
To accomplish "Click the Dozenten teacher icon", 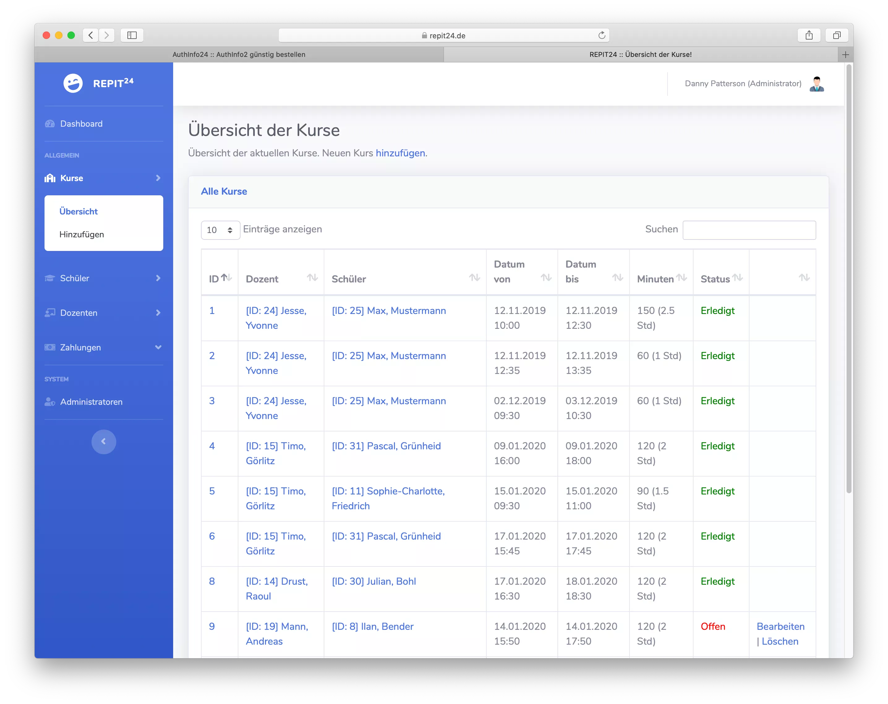I will (50, 313).
